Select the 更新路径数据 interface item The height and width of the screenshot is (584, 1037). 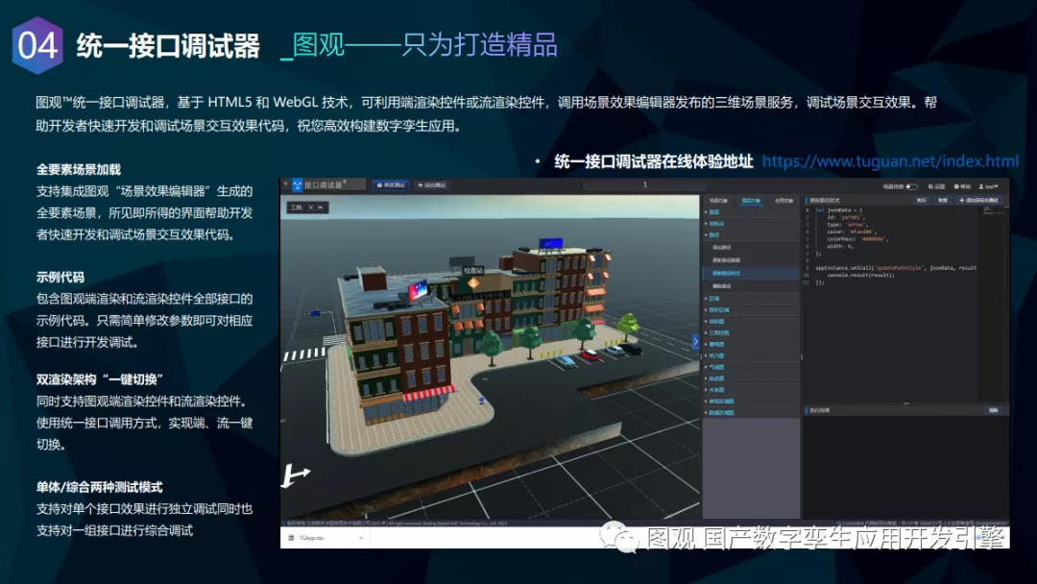pos(751,260)
